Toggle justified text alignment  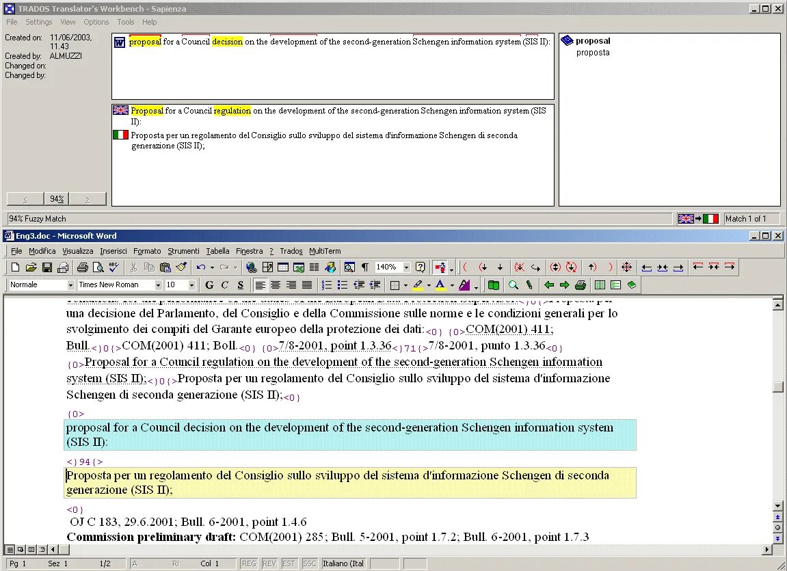click(x=307, y=285)
